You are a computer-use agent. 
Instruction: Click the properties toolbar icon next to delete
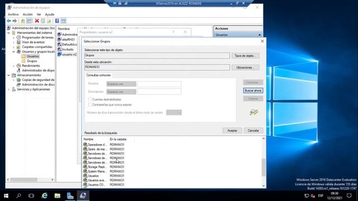pos(43,21)
